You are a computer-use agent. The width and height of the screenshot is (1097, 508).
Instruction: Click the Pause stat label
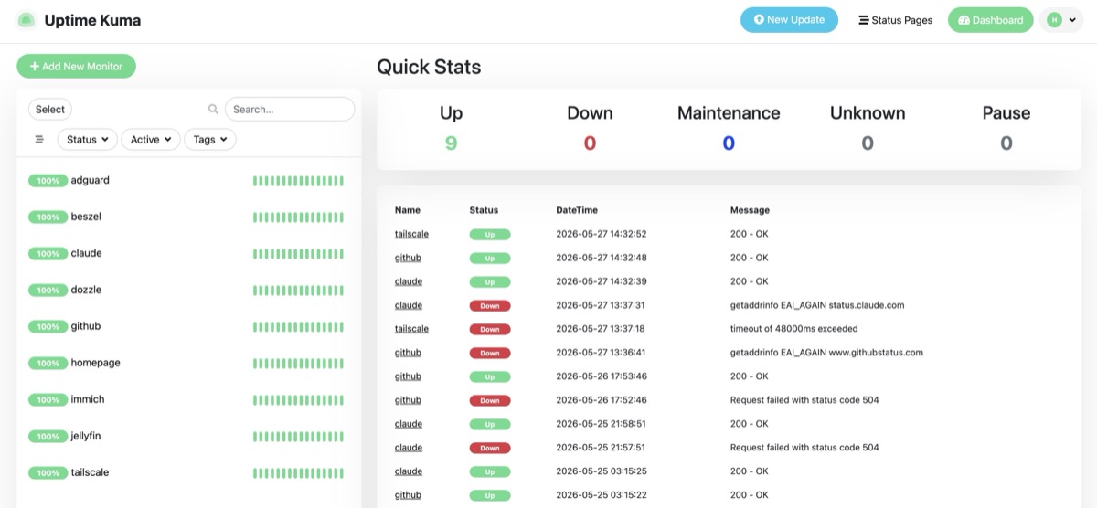pyautogui.click(x=1006, y=113)
